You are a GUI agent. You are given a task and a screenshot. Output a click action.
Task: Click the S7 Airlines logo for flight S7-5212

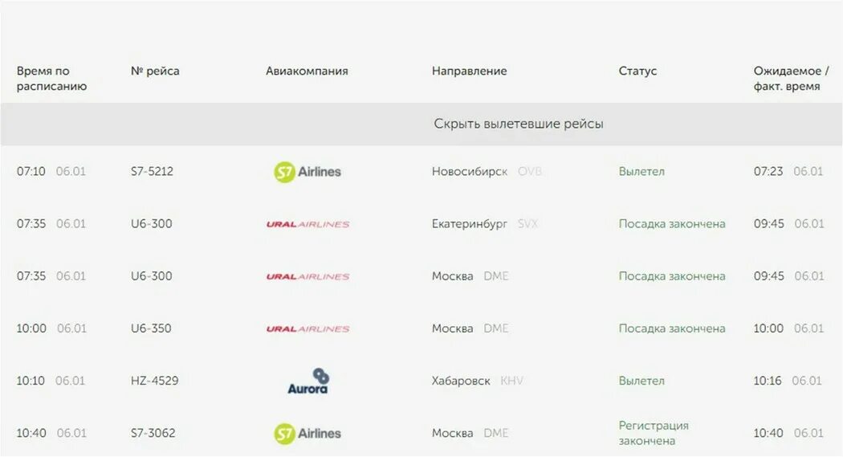pyautogui.click(x=307, y=172)
